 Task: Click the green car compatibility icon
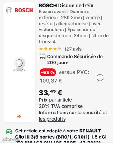click(9, 131)
